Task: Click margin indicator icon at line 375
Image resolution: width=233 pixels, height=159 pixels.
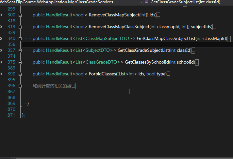Action: pos(1,62)
